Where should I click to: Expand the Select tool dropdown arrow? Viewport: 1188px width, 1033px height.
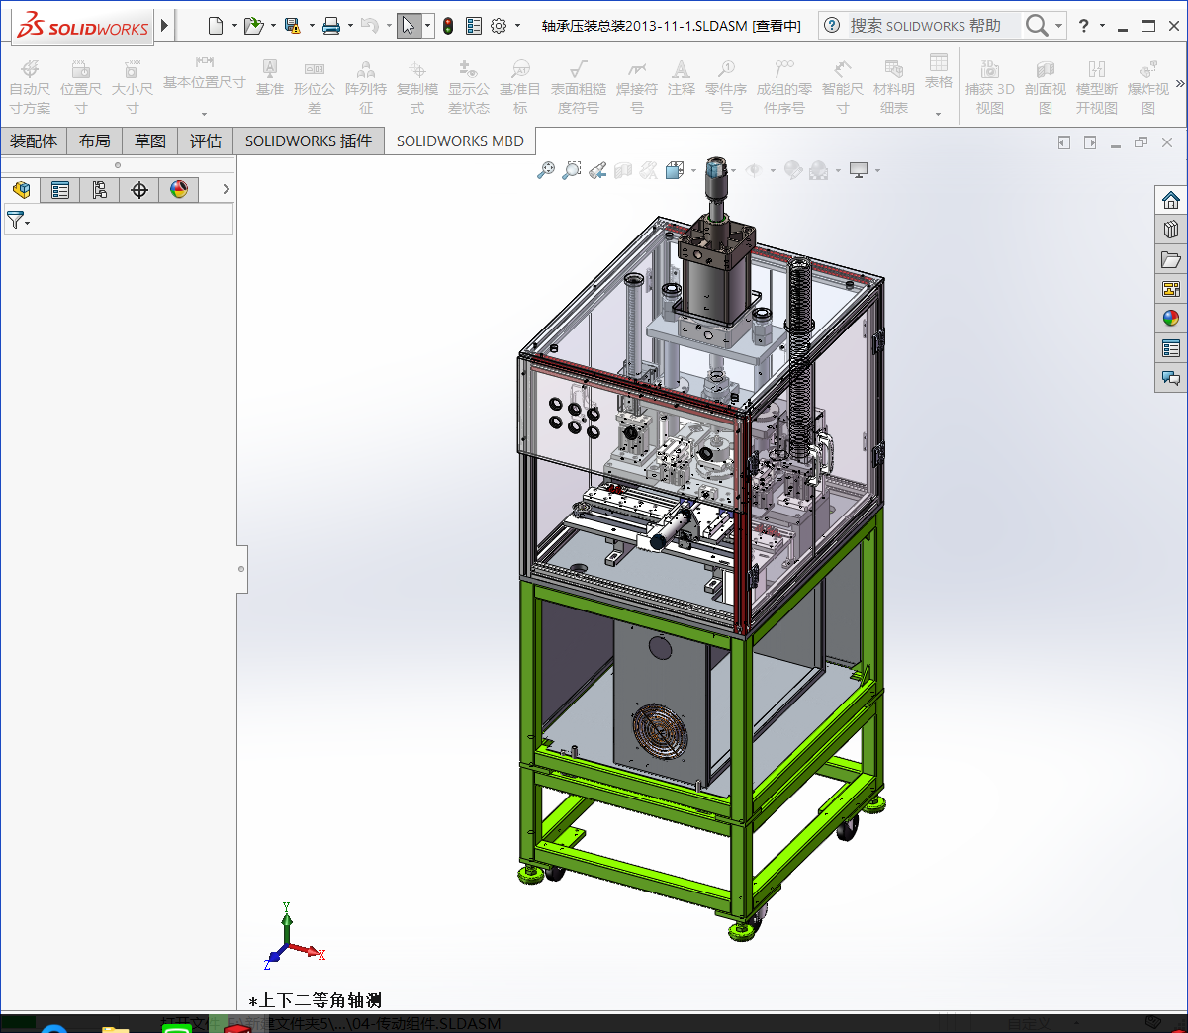(x=428, y=26)
